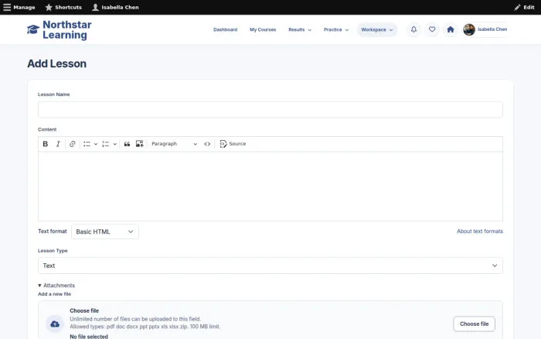Open the Lesson Type dropdown showing Text
The height and width of the screenshot is (339, 541).
(x=270, y=265)
